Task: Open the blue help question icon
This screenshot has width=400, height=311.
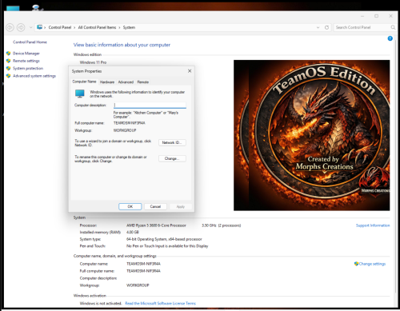Action: [390, 38]
